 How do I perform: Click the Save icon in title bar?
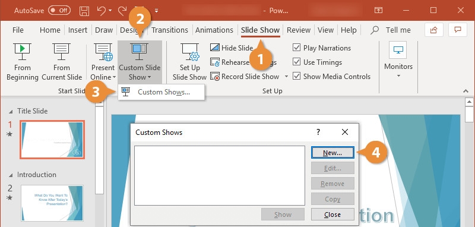pos(84,11)
